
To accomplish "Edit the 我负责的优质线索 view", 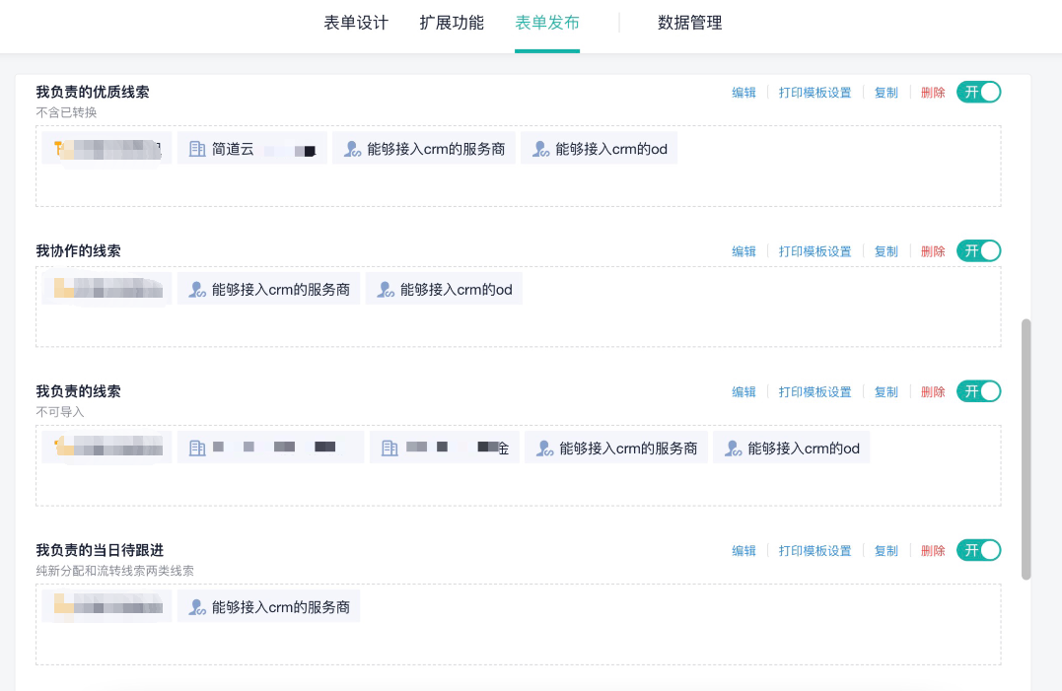I will (743, 93).
